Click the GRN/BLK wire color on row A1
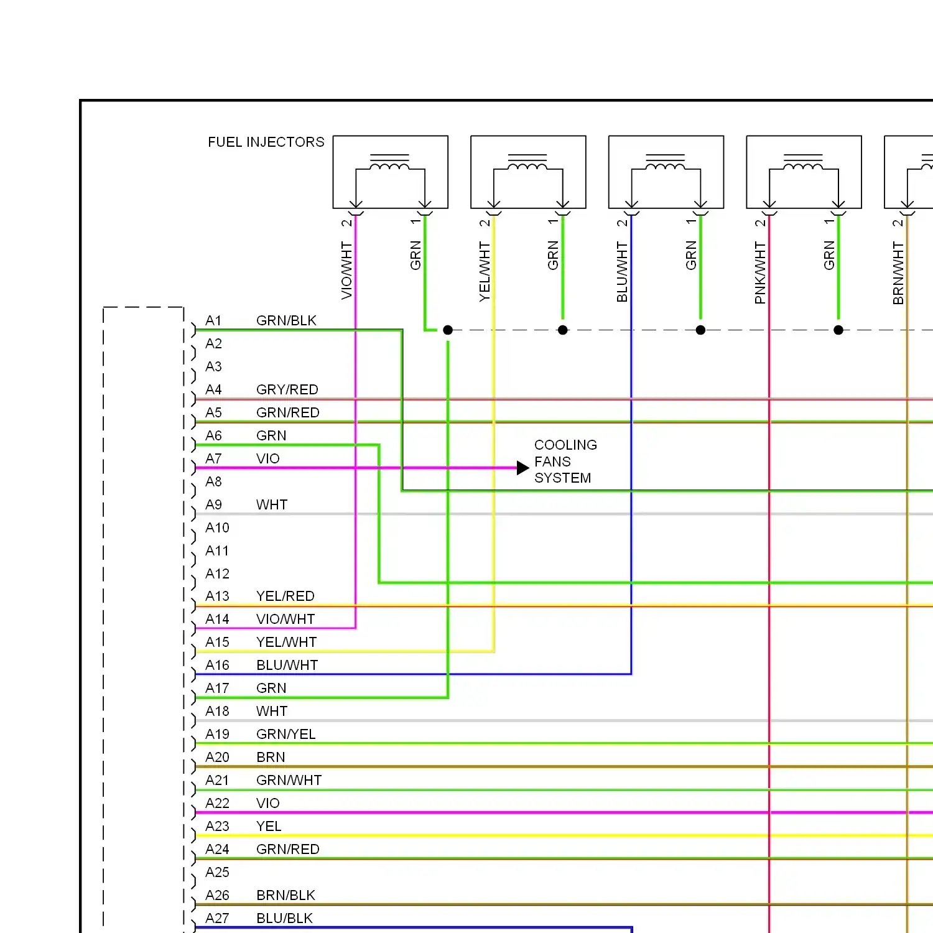The height and width of the screenshot is (933, 933). (286, 321)
